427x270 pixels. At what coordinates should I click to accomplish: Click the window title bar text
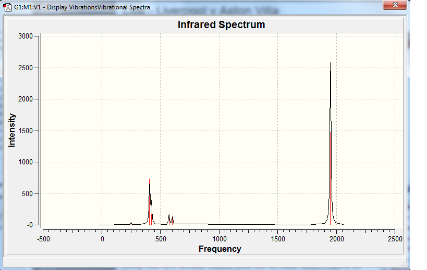click(82, 7)
